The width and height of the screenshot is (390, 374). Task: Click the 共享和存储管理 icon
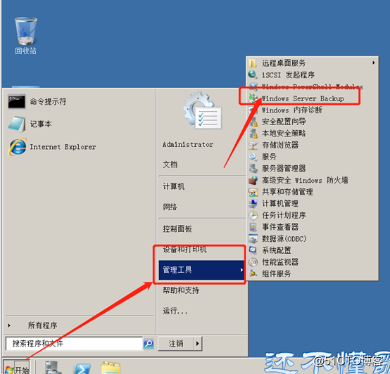[x=253, y=192]
